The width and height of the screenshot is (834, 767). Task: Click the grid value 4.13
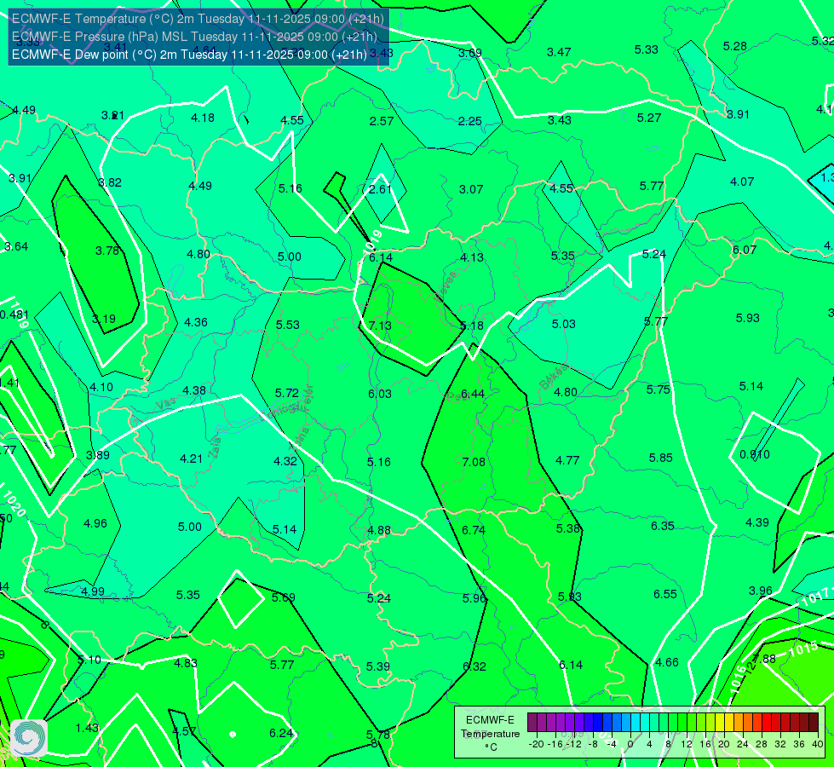472,257
